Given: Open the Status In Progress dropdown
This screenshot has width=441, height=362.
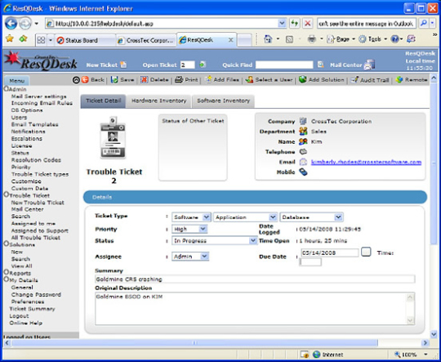Looking at the screenshot, I should 214,240.
